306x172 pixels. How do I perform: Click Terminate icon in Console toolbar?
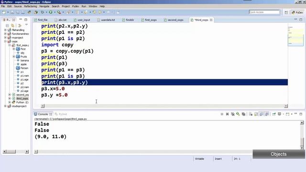pyautogui.click(x=222, y=114)
